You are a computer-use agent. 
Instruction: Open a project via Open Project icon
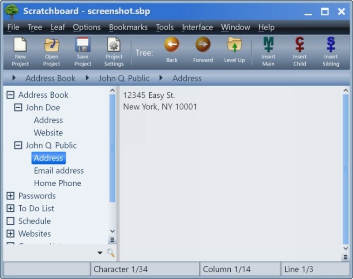pos(51,46)
